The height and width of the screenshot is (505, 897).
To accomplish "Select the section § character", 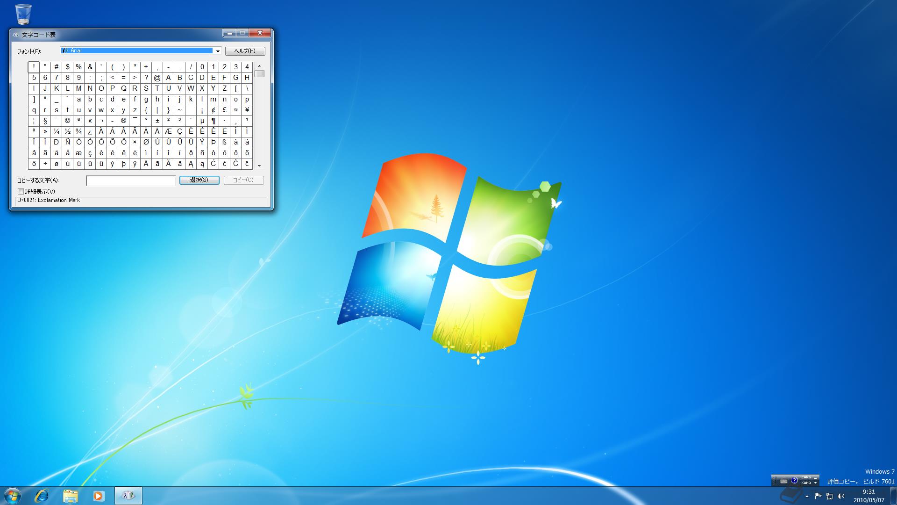I will coord(45,121).
